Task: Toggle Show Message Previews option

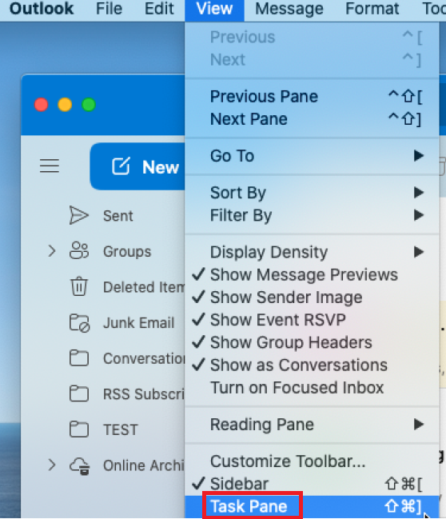Action: coord(312,275)
